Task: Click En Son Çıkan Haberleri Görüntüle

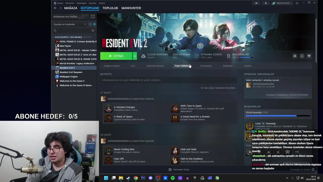Action: (218, 88)
